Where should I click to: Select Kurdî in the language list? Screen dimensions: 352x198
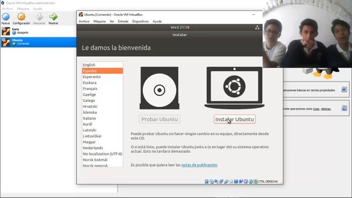click(102, 124)
